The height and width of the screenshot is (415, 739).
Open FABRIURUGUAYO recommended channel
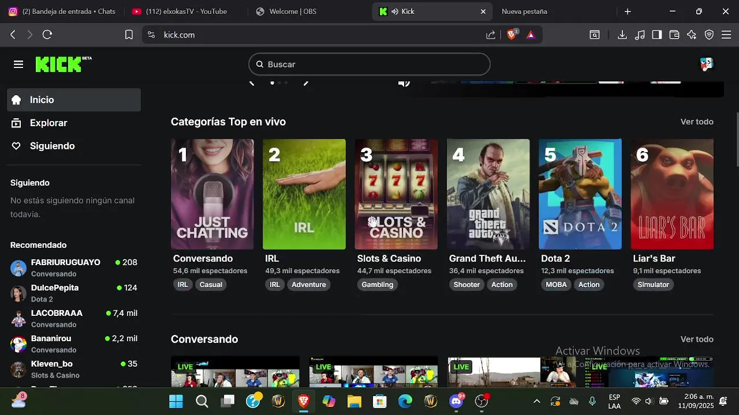(x=74, y=268)
